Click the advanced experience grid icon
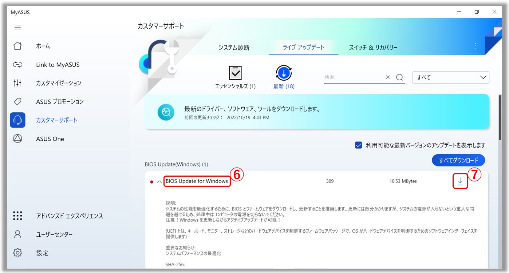509x273 pixels. (17, 216)
